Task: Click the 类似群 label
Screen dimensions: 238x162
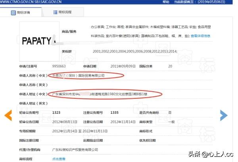Action: (x=67, y=52)
